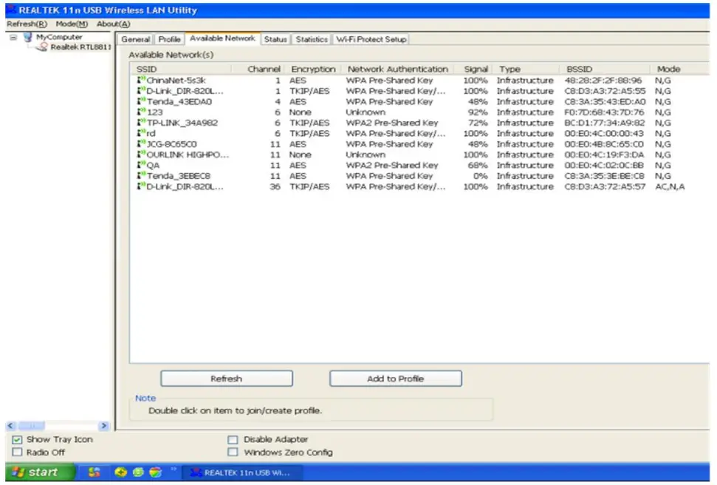The height and width of the screenshot is (485, 717).
Task: Select the JCG-8C65C0 network name
Action: 171,144
